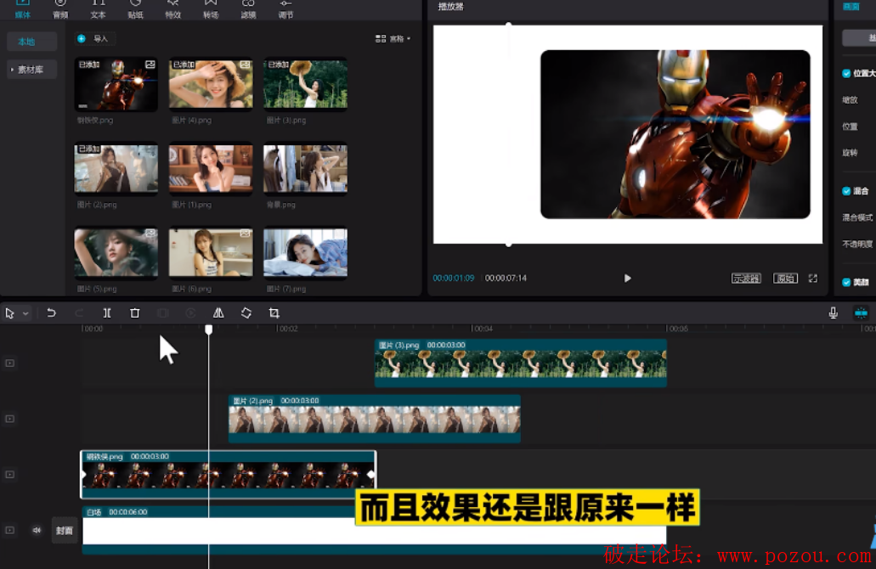The height and width of the screenshot is (569, 876).
Task: Expand the 宫格 view mode dropdown
Action: pos(393,39)
